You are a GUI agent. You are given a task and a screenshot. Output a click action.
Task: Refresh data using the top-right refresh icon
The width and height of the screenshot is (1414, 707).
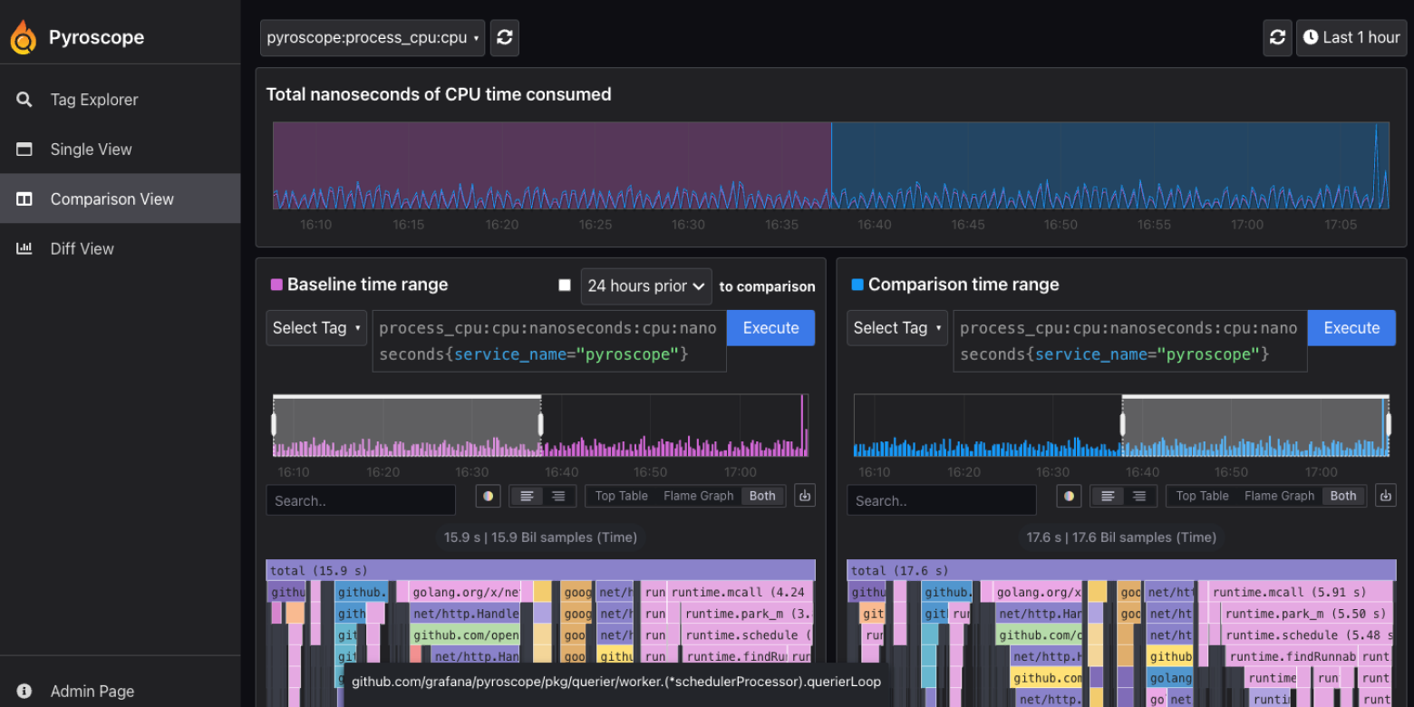click(1277, 37)
